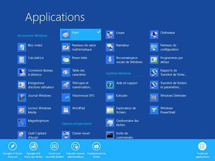The image size is (215, 161).
Task: Click the "Narrateur" label text
Action: (x=123, y=45)
